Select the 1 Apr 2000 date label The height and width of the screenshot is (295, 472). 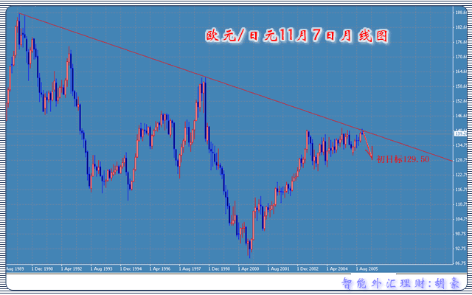(x=249, y=267)
